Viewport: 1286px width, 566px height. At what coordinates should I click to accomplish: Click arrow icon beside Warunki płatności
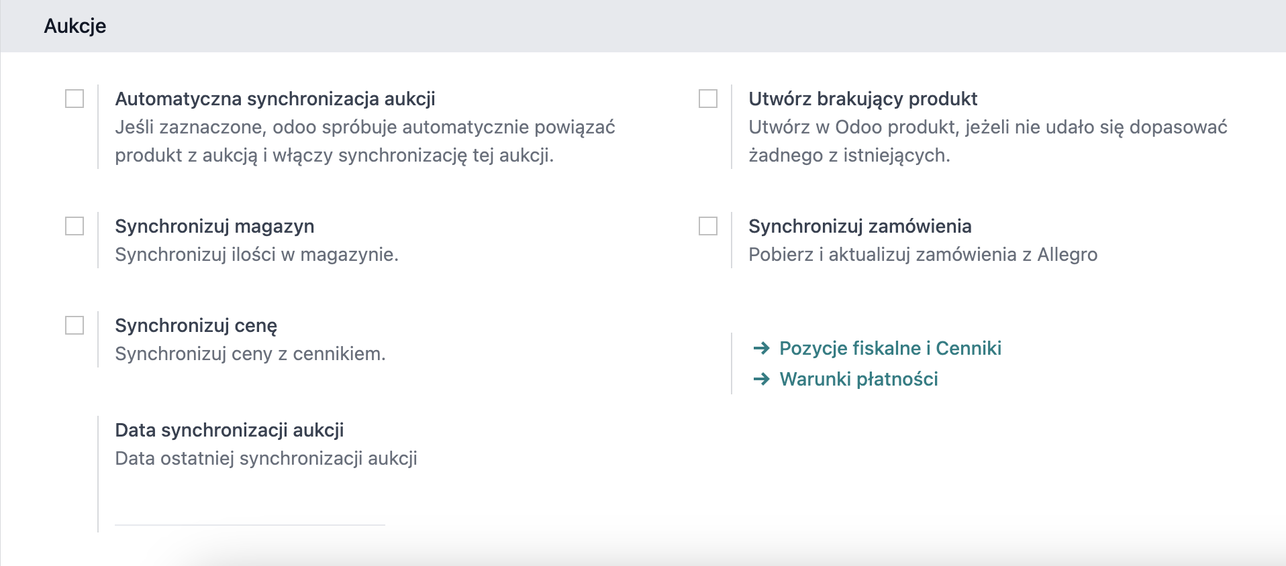tap(761, 379)
